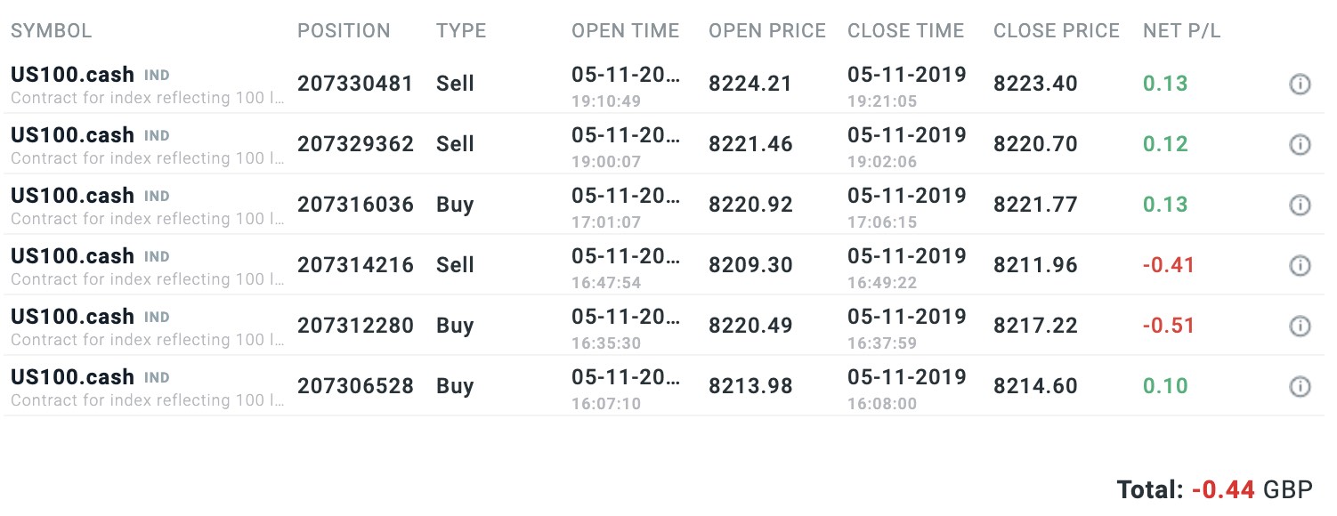The image size is (1337, 516).
Task: Click the Total -0.44 GBP summary
Action: [x=1214, y=489]
